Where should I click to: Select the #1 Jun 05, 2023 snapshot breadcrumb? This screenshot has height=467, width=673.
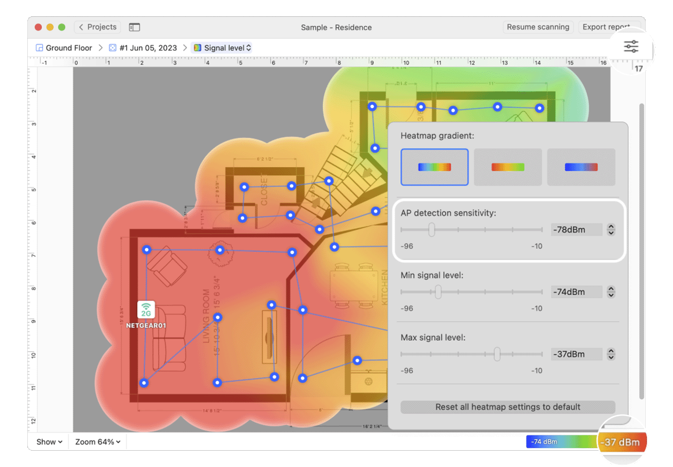tap(148, 48)
